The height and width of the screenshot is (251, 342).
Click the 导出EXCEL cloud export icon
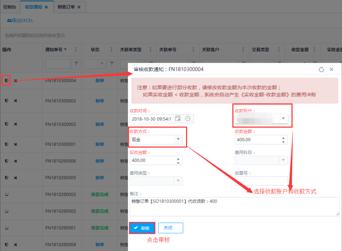(x=9, y=20)
